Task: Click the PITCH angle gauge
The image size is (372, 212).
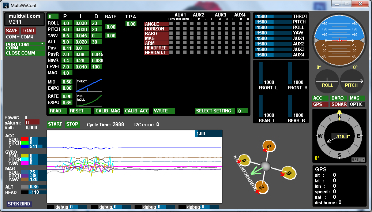Action: click(352, 81)
